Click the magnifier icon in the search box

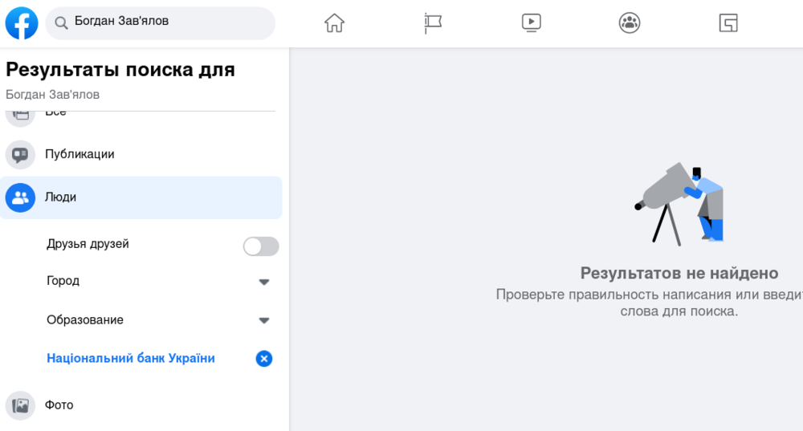(61, 23)
